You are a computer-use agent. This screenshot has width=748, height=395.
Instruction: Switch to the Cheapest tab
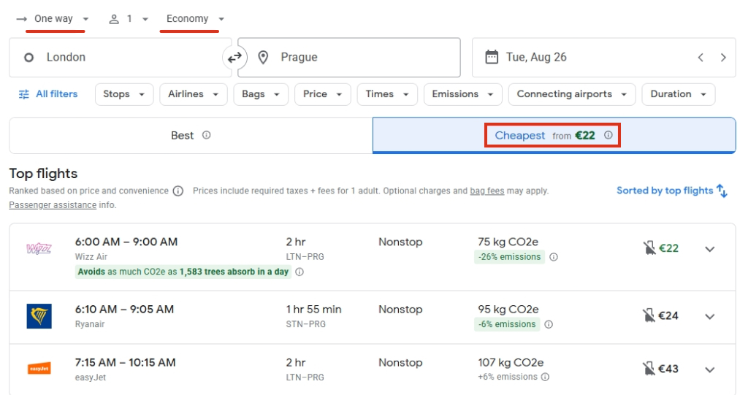click(554, 136)
